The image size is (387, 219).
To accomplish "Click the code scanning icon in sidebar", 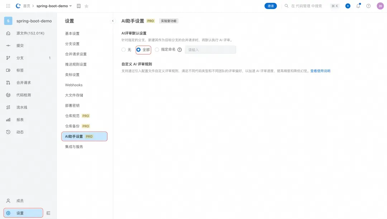I will (x=8, y=95).
